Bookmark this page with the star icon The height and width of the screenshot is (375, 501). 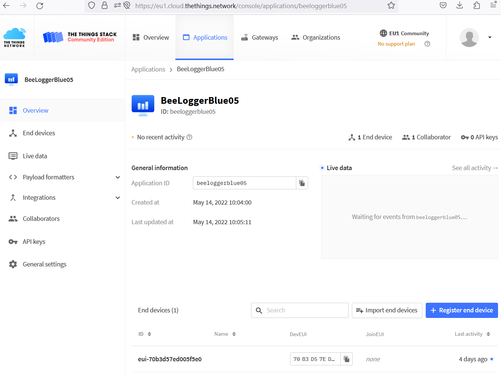pyautogui.click(x=391, y=6)
